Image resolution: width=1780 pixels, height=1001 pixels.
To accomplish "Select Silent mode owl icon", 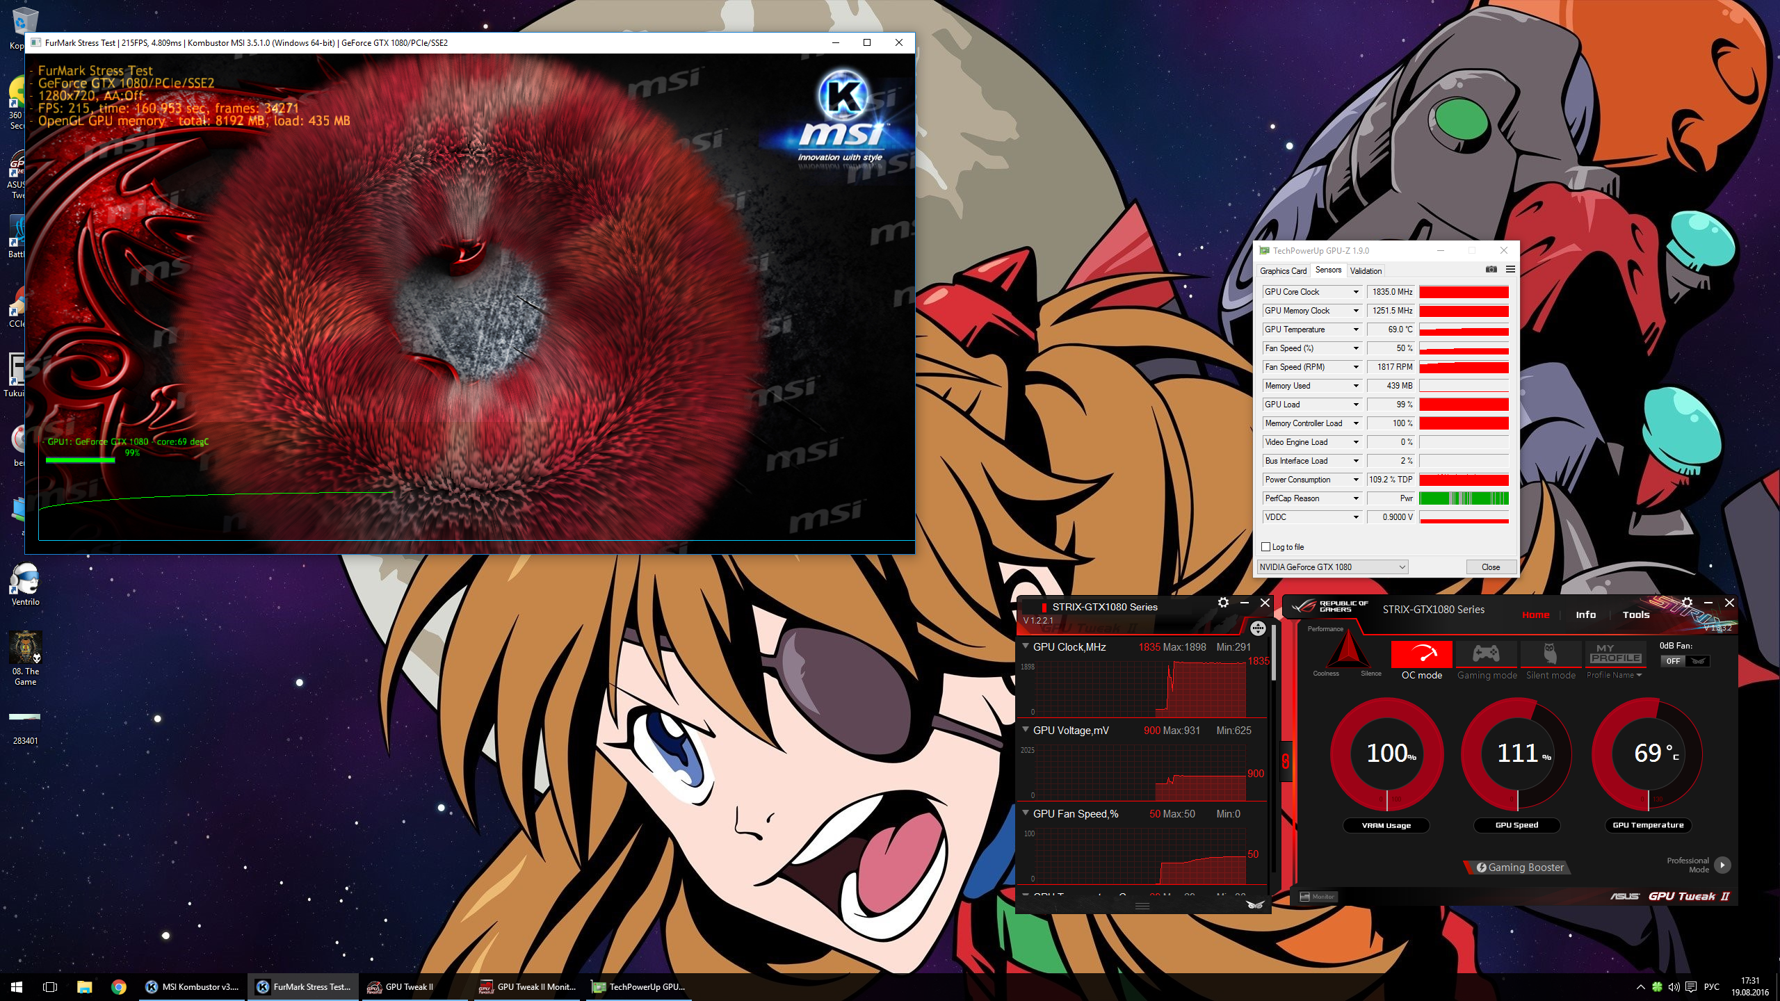I will click(x=1550, y=654).
